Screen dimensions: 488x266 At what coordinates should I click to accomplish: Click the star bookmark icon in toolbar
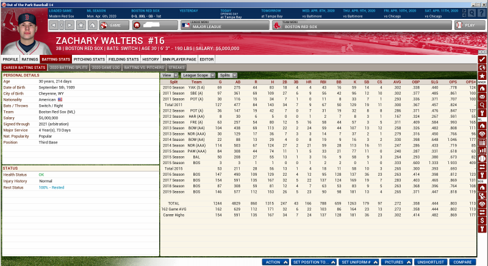pos(81,25)
